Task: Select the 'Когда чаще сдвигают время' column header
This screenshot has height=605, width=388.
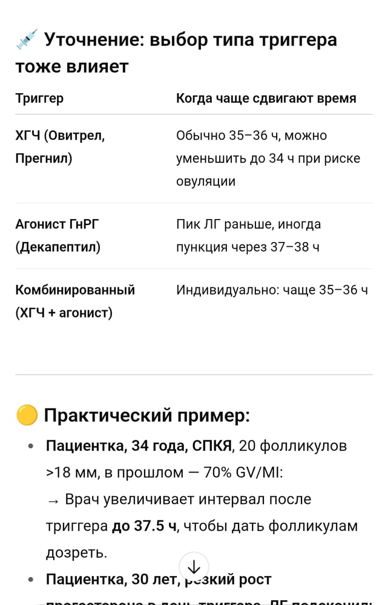Action: coord(266,98)
